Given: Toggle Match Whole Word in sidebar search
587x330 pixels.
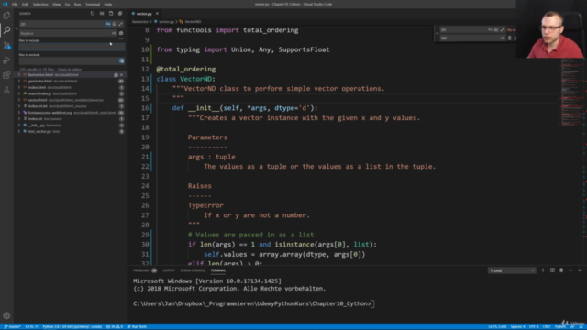Looking at the screenshot, I should click(x=115, y=24).
